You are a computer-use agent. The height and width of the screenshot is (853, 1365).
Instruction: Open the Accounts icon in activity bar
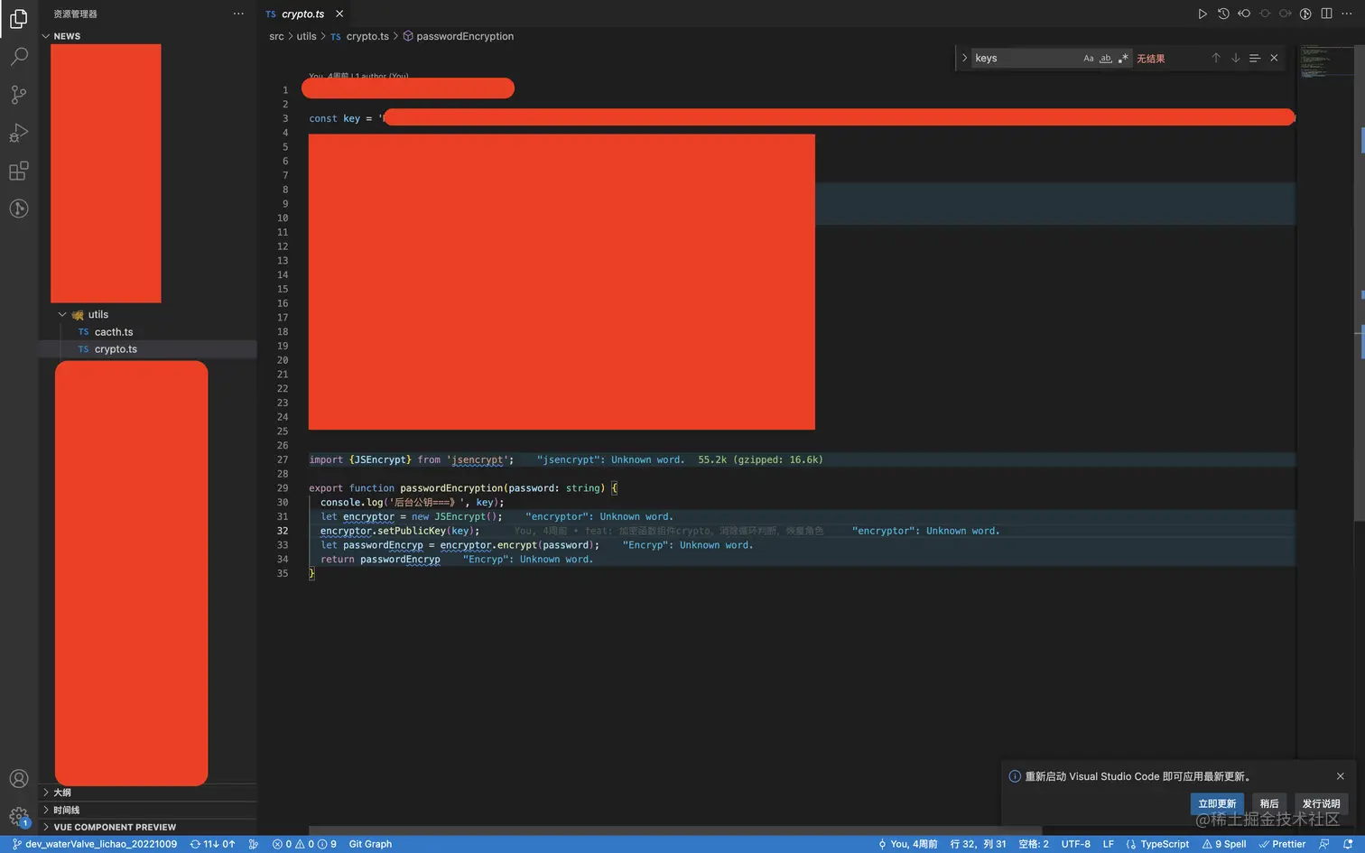tap(19, 779)
